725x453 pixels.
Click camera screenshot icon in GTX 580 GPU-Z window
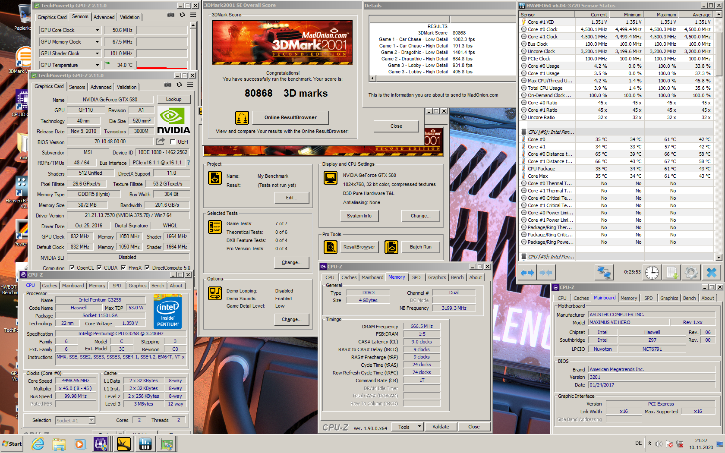(168, 85)
